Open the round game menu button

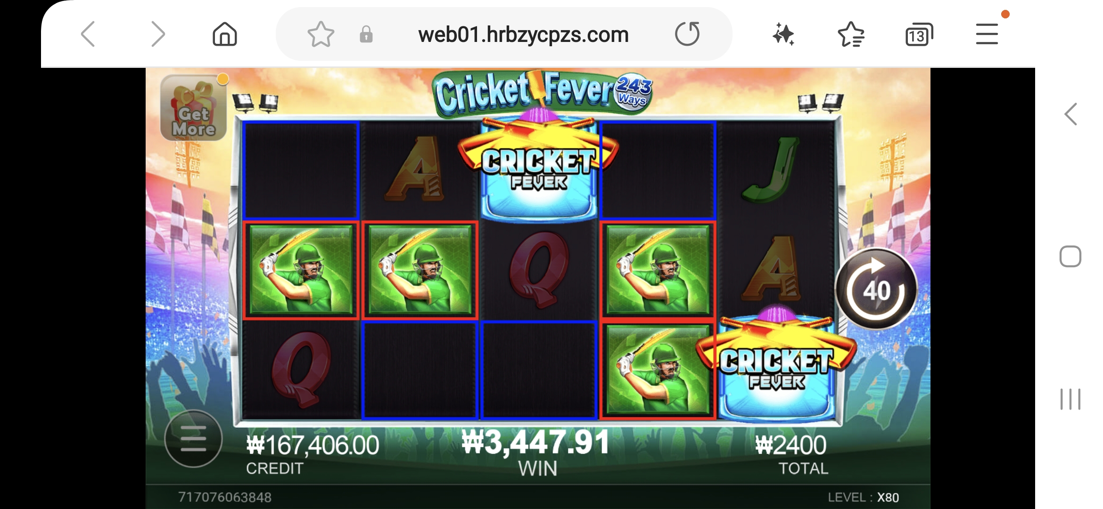click(x=193, y=439)
